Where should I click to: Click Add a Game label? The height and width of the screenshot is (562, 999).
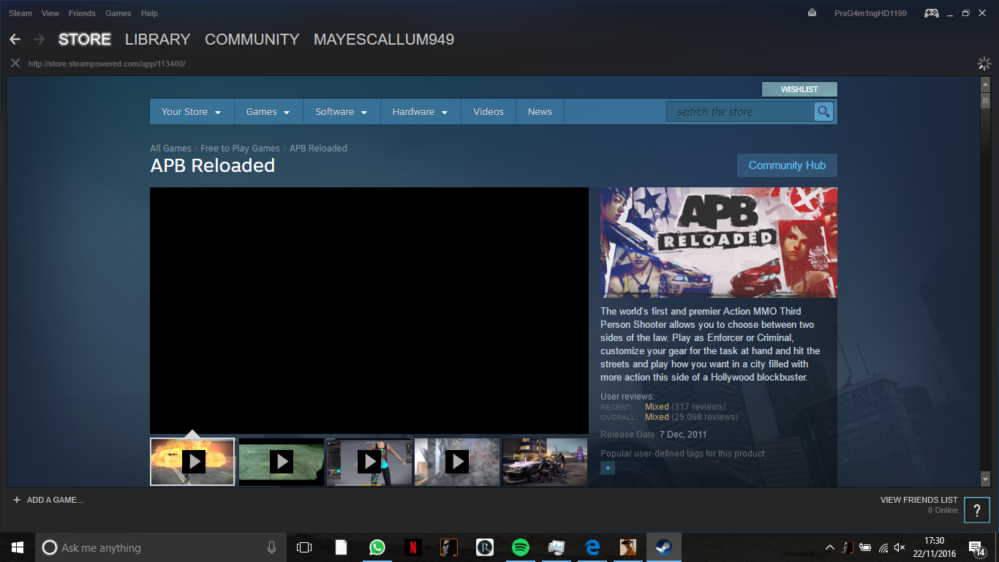(55, 500)
